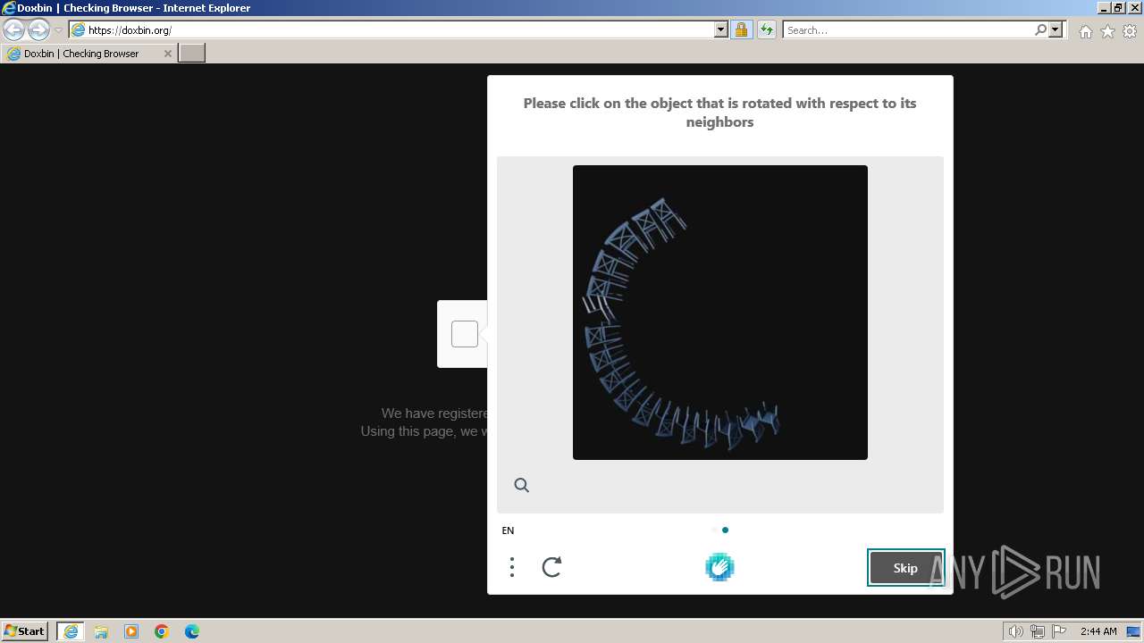Open a new blank tab
This screenshot has height=643, width=1144.
[x=192, y=54]
